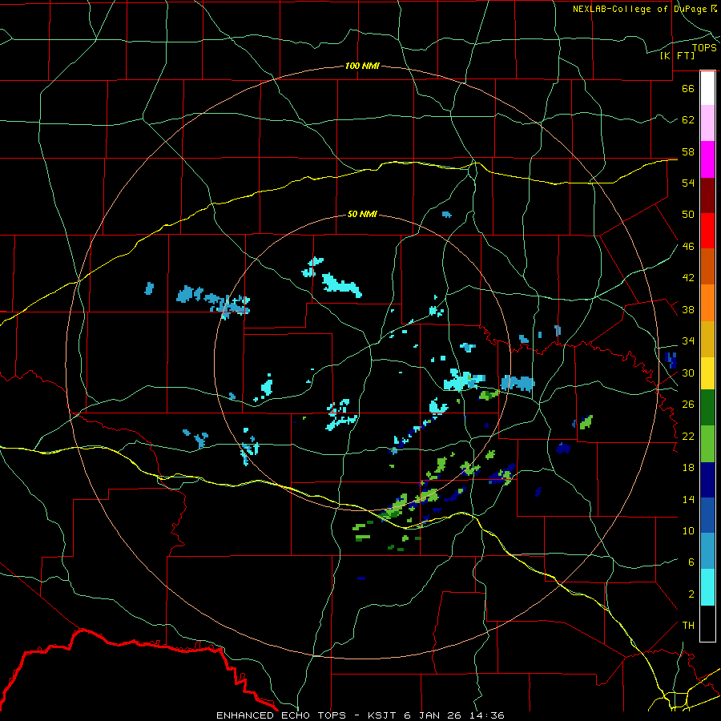Click the 38 legend value

coord(688,309)
